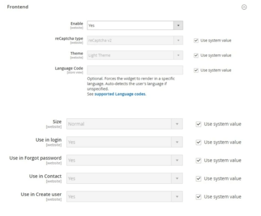The height and width of the screenshot is (216, 261).
Task: Open the Size dropdown showing Normal
Action: (x=124, y=124)
